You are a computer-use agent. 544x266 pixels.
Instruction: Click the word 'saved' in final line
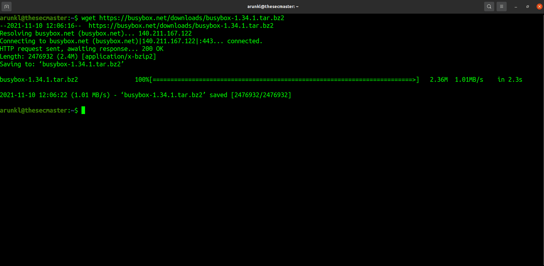click(x=218, y=95)
